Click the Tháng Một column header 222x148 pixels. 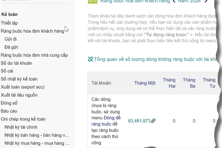pos(145,83)
